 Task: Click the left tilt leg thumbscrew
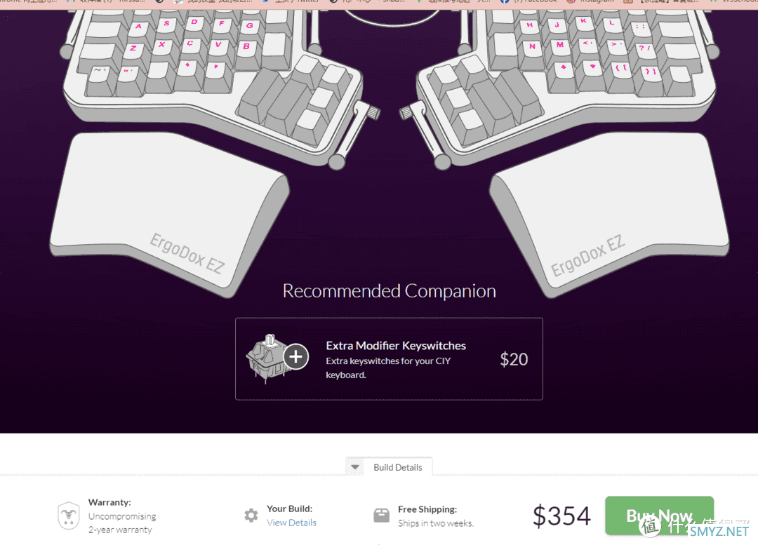(373, 112)
